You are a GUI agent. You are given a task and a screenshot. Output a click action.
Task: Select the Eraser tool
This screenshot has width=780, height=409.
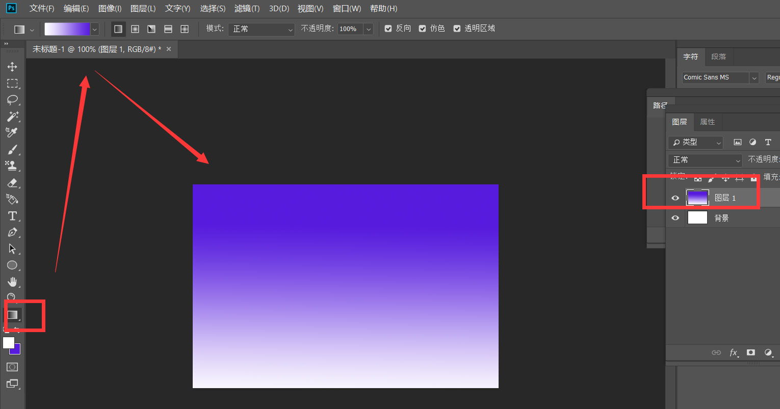tap(12, 183)
